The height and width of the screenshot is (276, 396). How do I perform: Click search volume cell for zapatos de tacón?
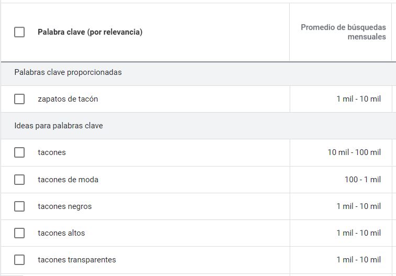pos(358,99)
